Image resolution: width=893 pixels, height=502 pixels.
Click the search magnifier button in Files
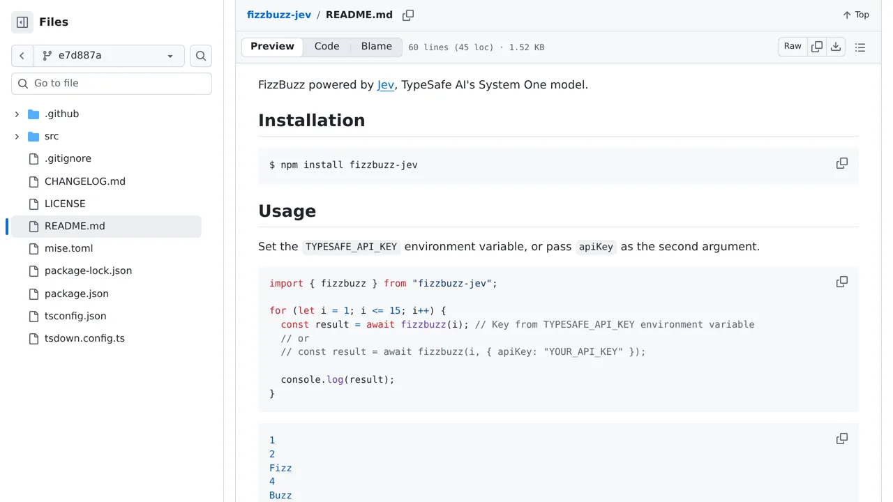[x=201, y=56]
